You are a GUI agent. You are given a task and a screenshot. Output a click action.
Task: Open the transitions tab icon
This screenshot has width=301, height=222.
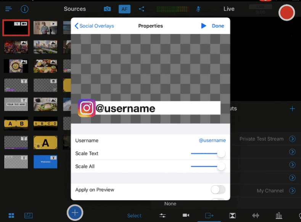click(232, 216)
